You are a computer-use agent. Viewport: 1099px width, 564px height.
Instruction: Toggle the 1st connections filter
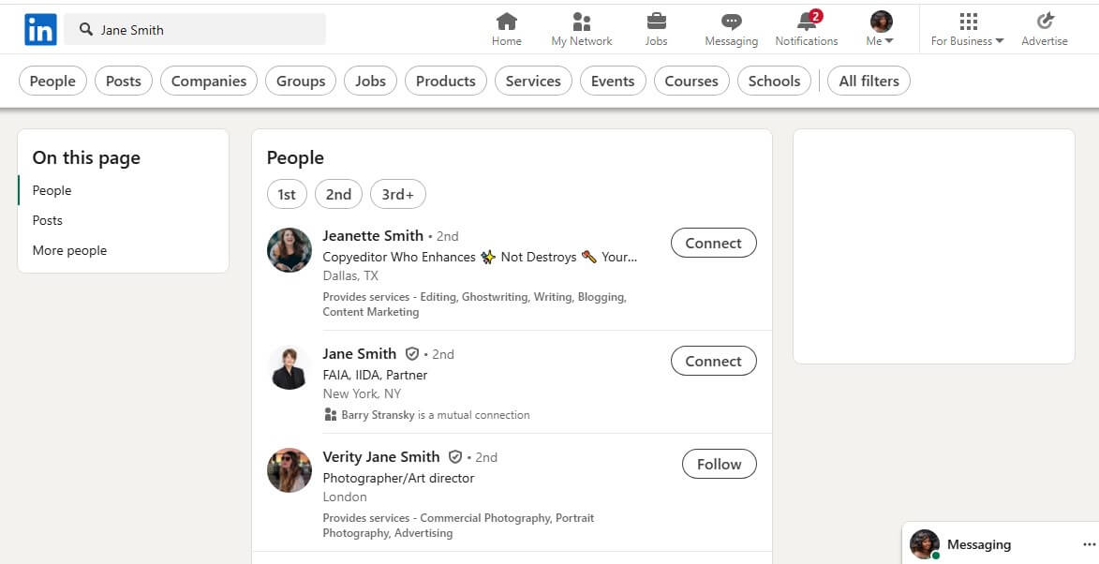point(287,194)
